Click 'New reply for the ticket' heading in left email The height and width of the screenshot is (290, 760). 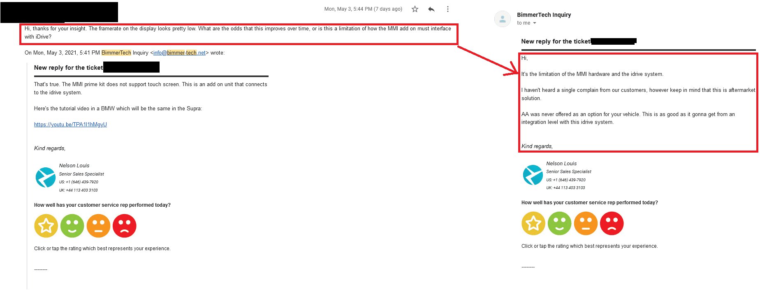click(68, 68)
